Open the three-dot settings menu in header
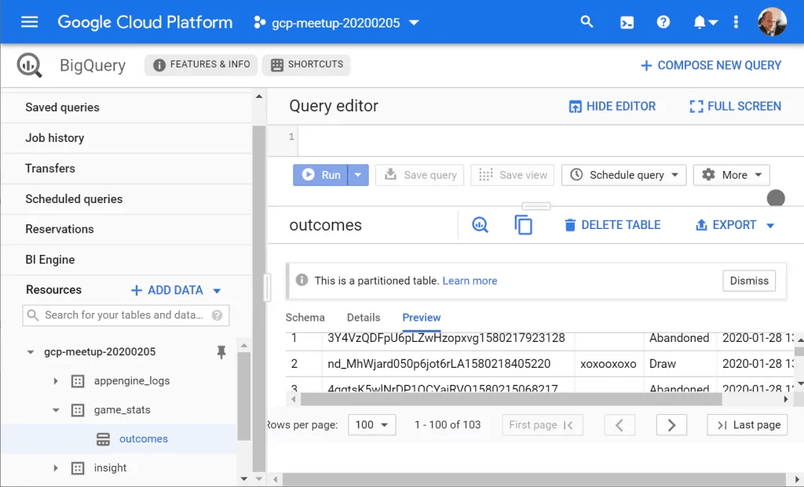Viewport: 804px width, 487px height. [x=736, y=22]
